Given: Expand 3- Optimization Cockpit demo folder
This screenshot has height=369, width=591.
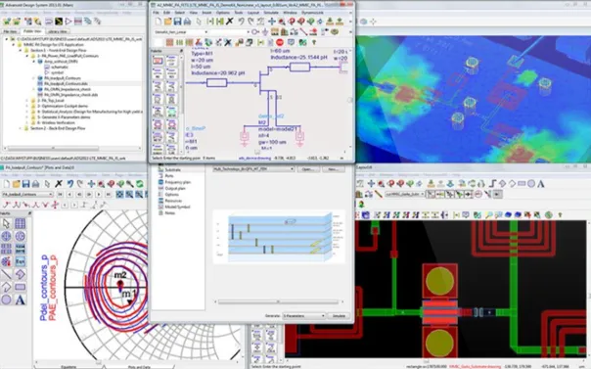Looking at the screenshot, I should click(x=27, y=107).
